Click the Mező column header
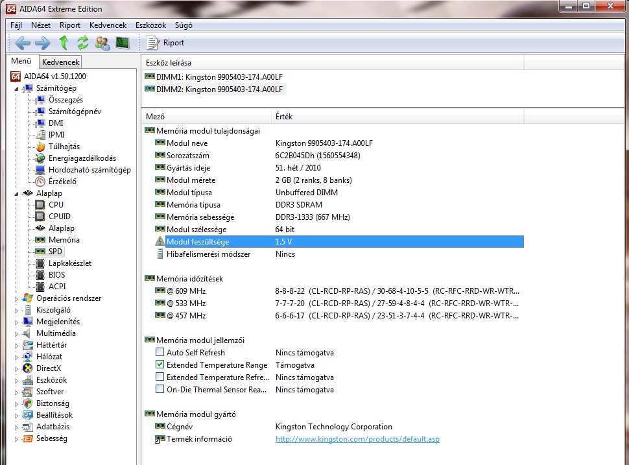Viewport: 629px width, 465px height. coord(207,116)
